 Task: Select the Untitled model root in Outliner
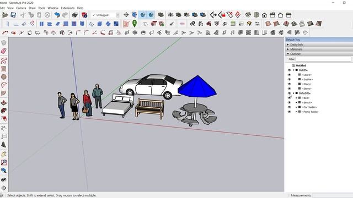coord(301,65)
